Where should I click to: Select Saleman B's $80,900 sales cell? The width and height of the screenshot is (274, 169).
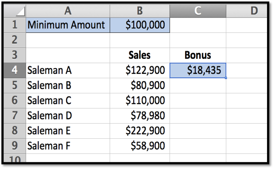click(139, 86)
